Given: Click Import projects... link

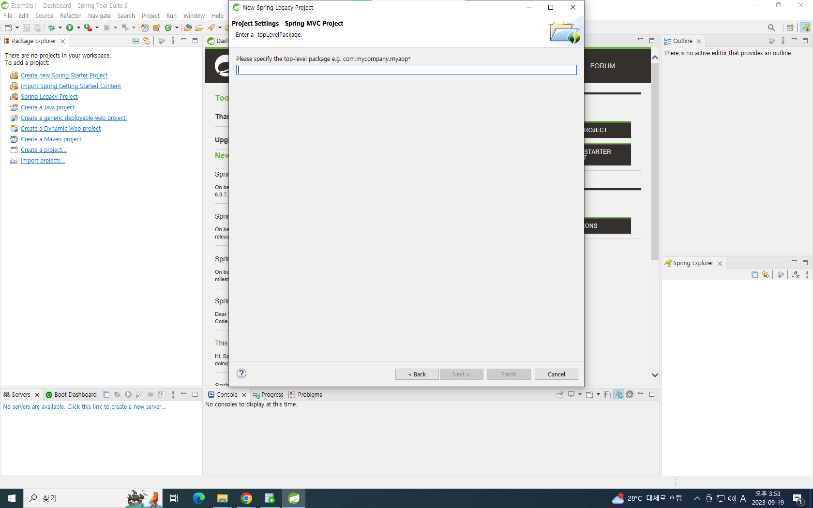Looking at the screenshot, I should point(43,161).
